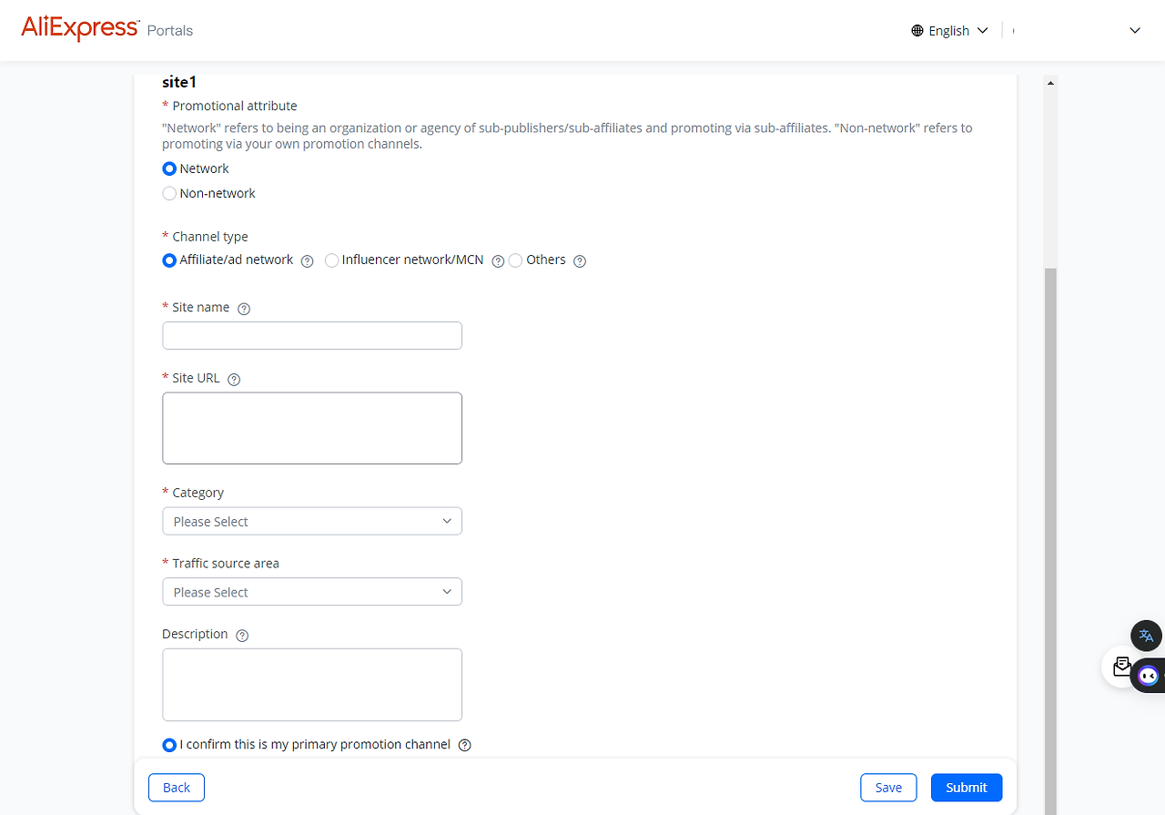Open the chatbot assistant icon
This screenshot has width=1165, height=815.
(x=1148, y=676)
